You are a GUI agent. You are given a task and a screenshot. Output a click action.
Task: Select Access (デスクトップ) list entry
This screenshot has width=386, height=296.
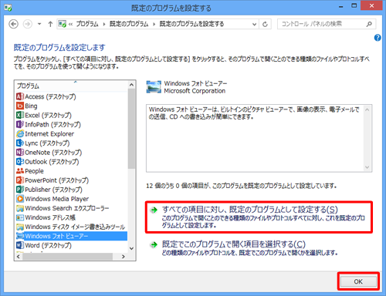click(72, 96)
